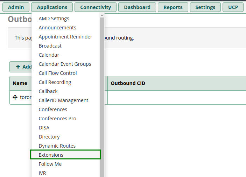
Task: Click the move handle icon in the route row
Action: pyautogui.click(x=15, y=97)
